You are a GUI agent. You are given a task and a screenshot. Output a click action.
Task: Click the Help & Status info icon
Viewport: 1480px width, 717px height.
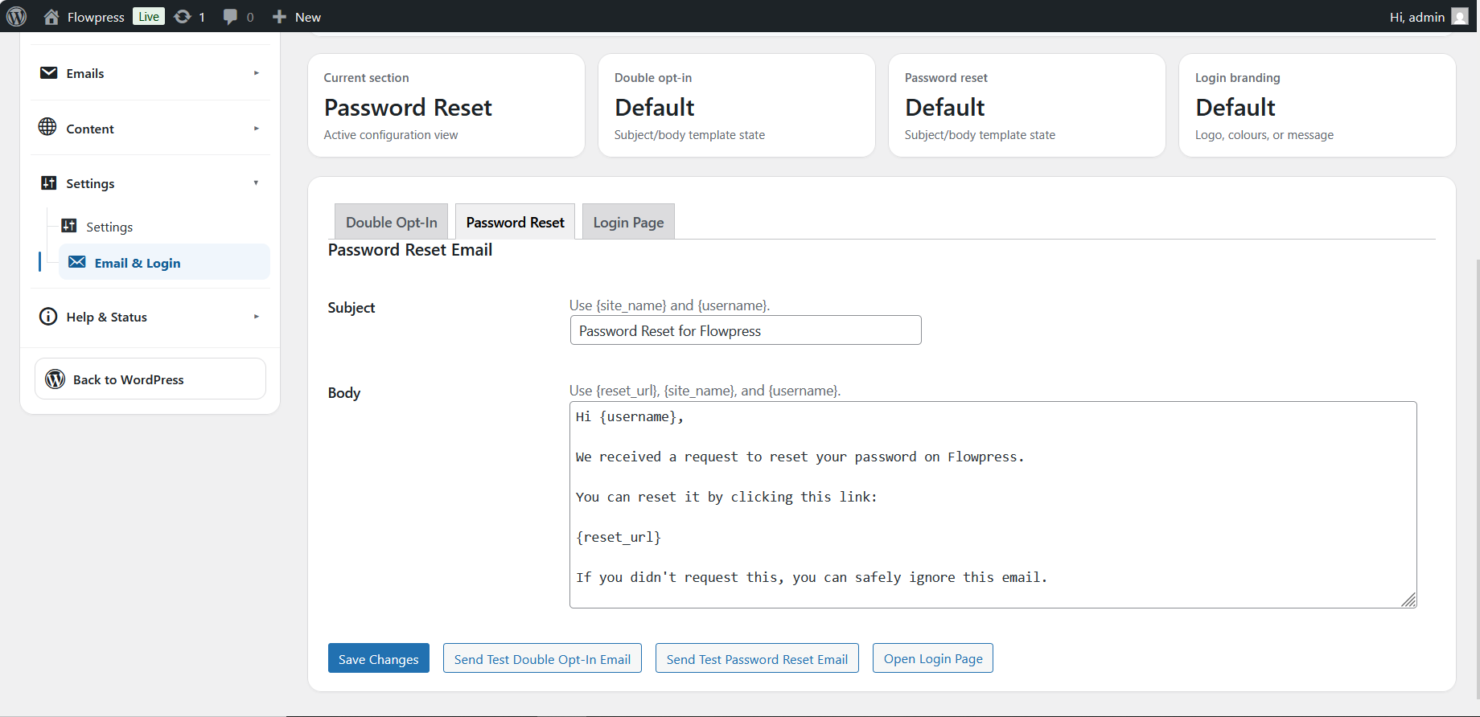(x=48, y=317)
